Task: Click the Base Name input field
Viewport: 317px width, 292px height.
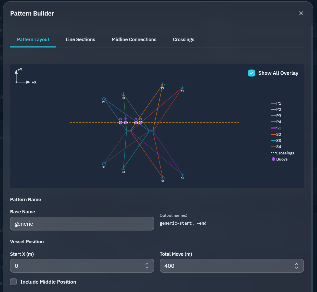Action: coord(82,224)
